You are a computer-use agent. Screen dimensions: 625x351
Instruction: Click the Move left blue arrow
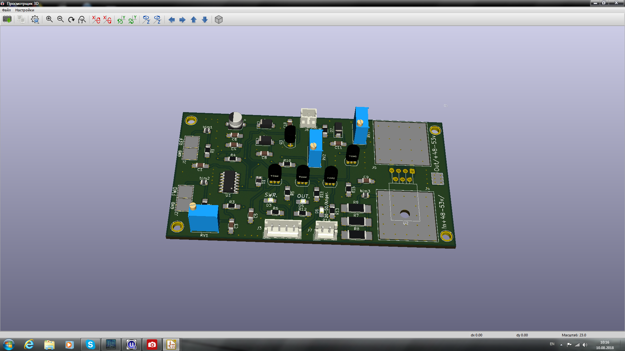click(172, 20)
